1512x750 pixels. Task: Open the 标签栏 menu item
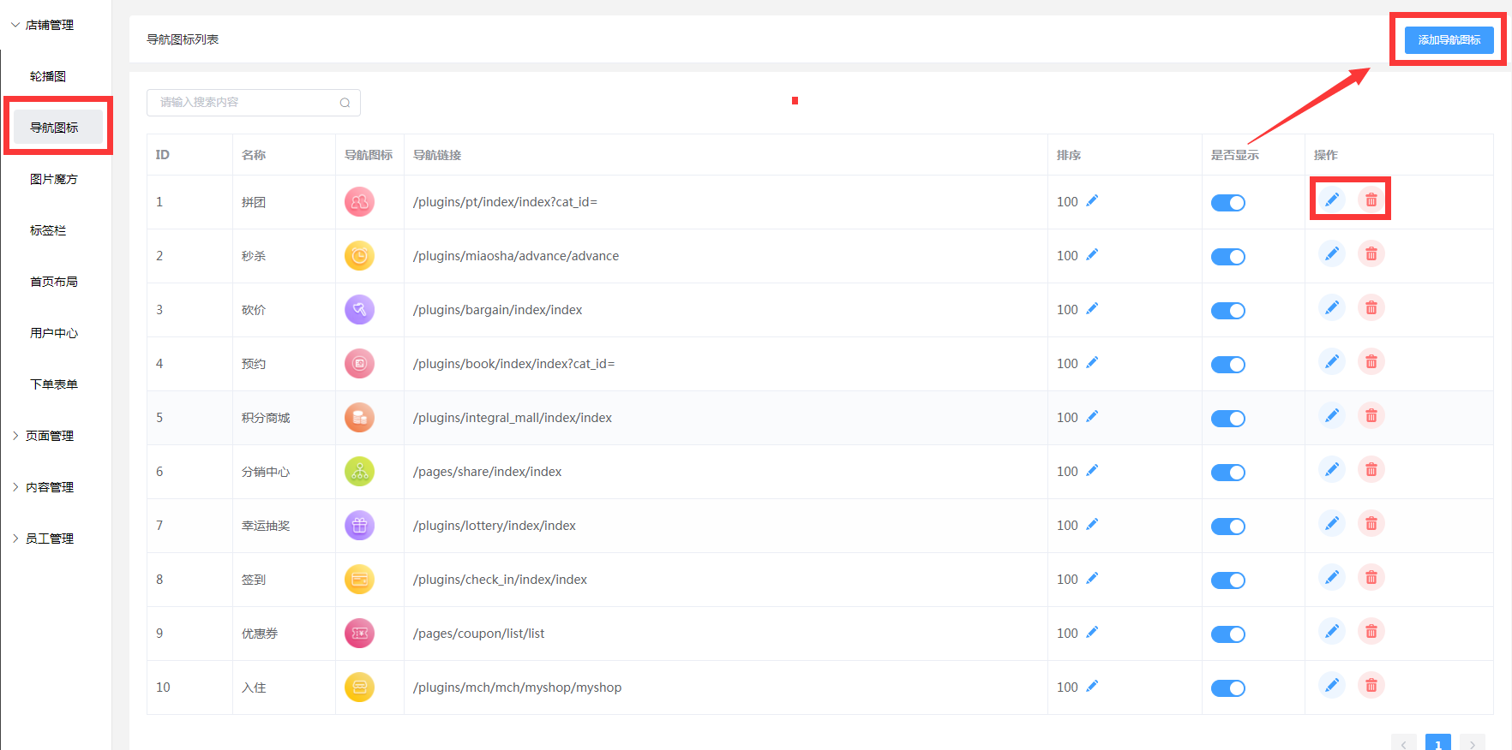(x=48, y=230)
